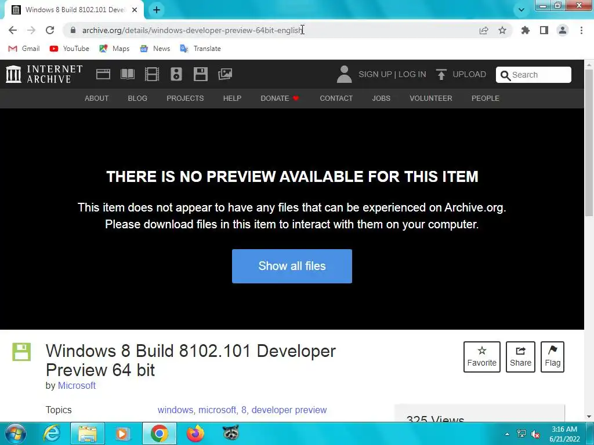
Task: Open the Internet Archive home logo
Action: pyautogui.click(x=44, y=74)
